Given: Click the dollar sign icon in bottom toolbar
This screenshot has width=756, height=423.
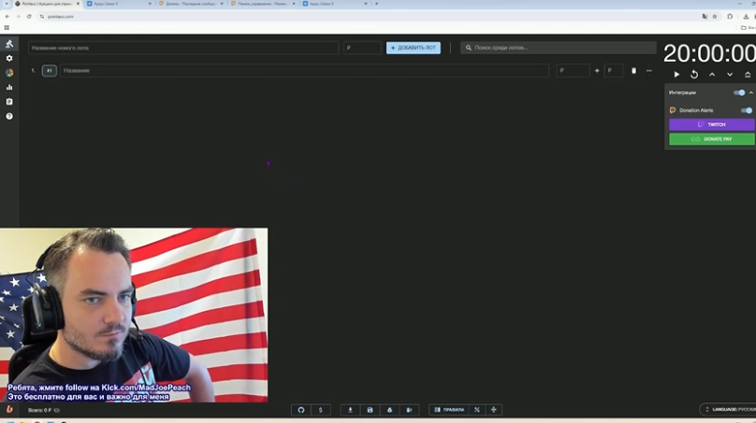Looking at the screenshot, I should click(x=320, y=410).
